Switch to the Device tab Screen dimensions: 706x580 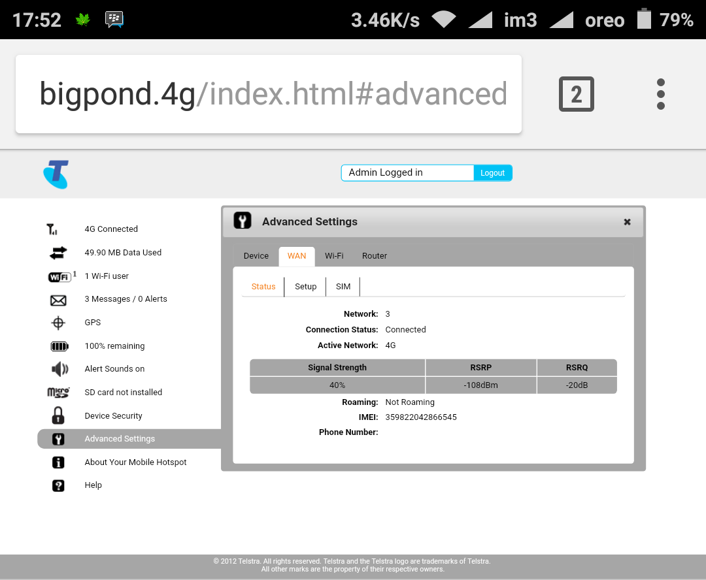[x=256, y=256]
